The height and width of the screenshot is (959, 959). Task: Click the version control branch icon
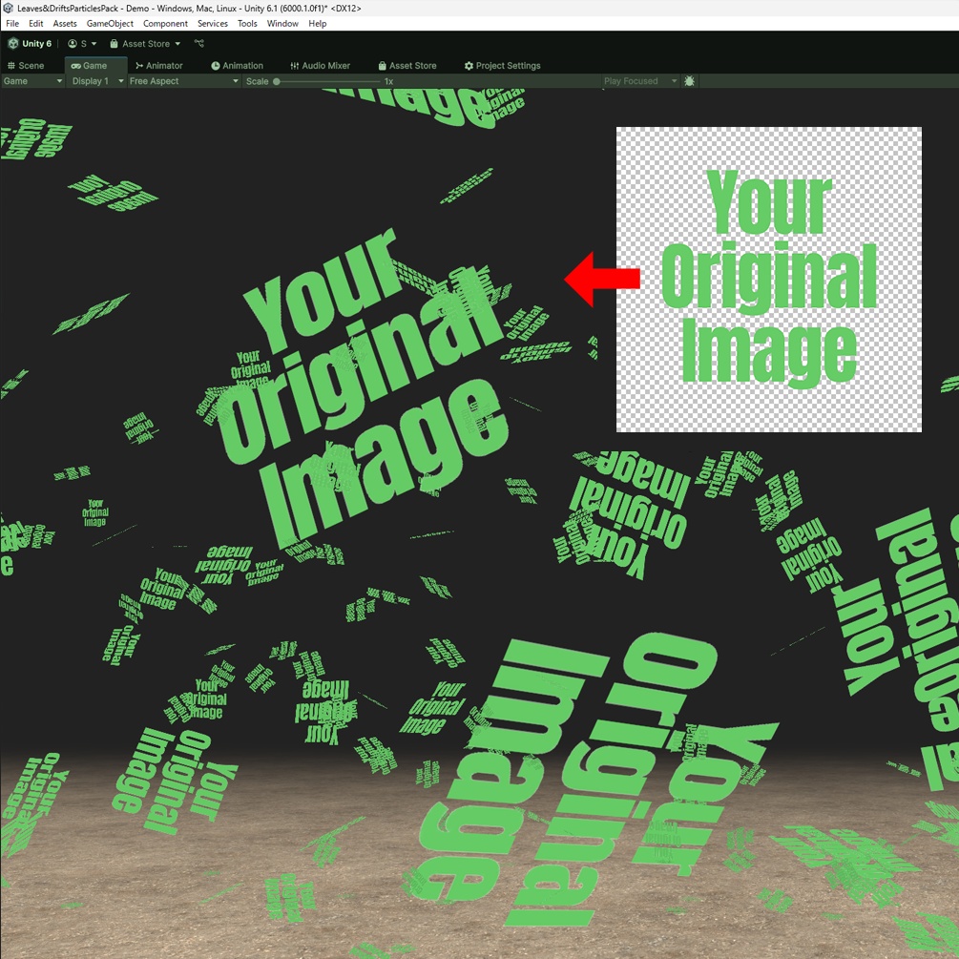tap(198, 44)
